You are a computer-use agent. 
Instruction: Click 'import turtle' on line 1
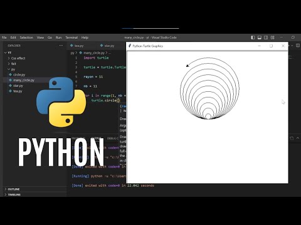coord(96,57)
